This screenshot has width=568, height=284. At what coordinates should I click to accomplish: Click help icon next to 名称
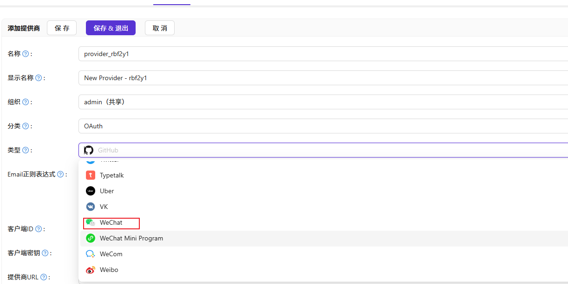pyautogui.click(x=26, y=54)
